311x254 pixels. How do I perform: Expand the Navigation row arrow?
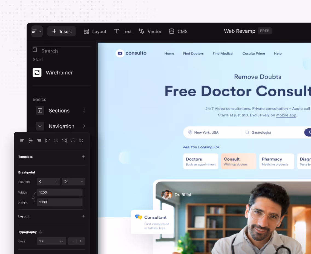[84, 126]
